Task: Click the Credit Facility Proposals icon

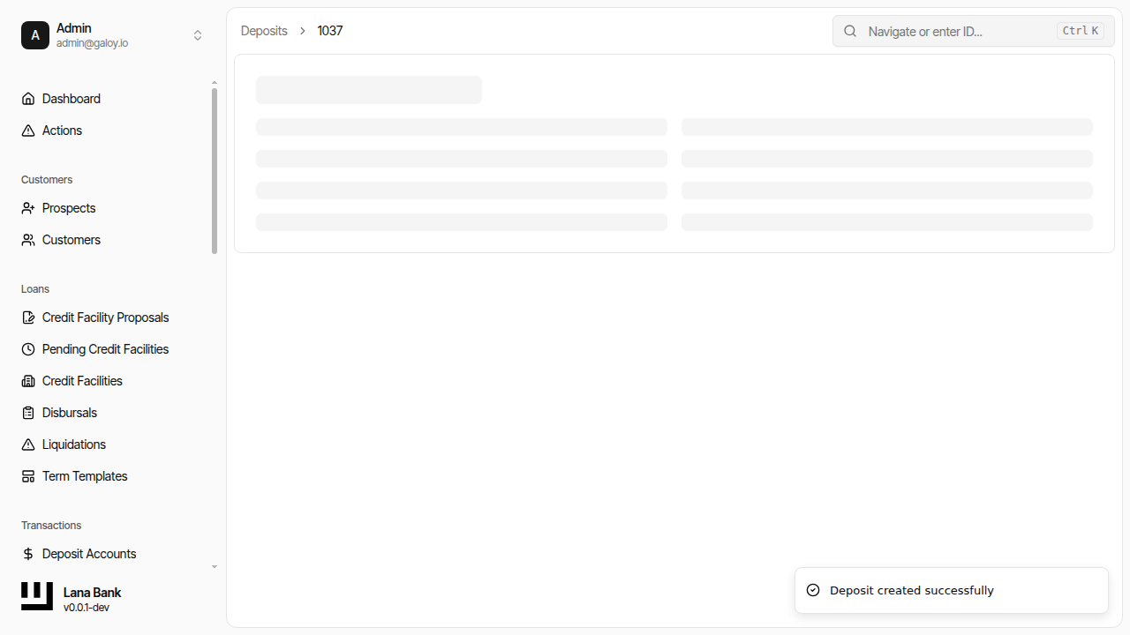Action: click(x=28, y=317)
